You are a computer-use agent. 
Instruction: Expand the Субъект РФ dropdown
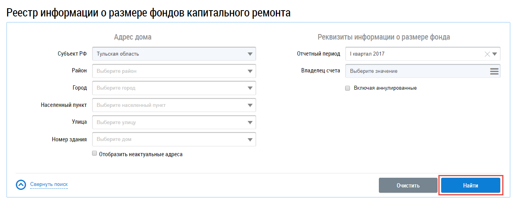[250, 54]
